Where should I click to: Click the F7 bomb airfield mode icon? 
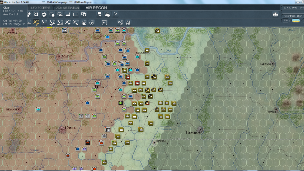(52, 22)
